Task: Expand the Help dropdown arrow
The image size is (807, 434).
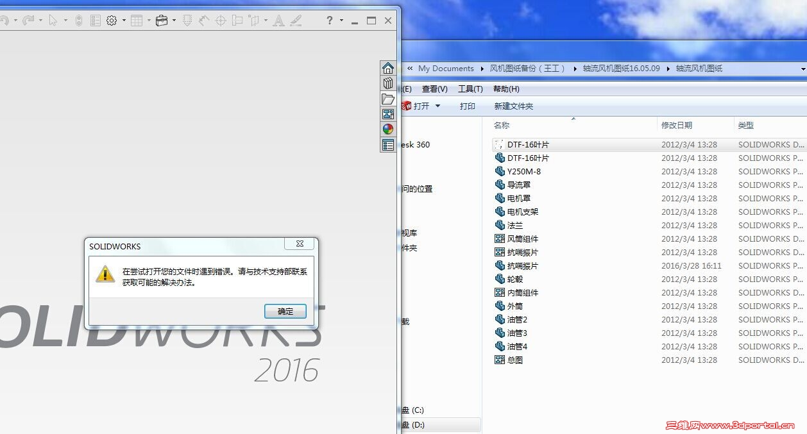Action: [341, 21]
